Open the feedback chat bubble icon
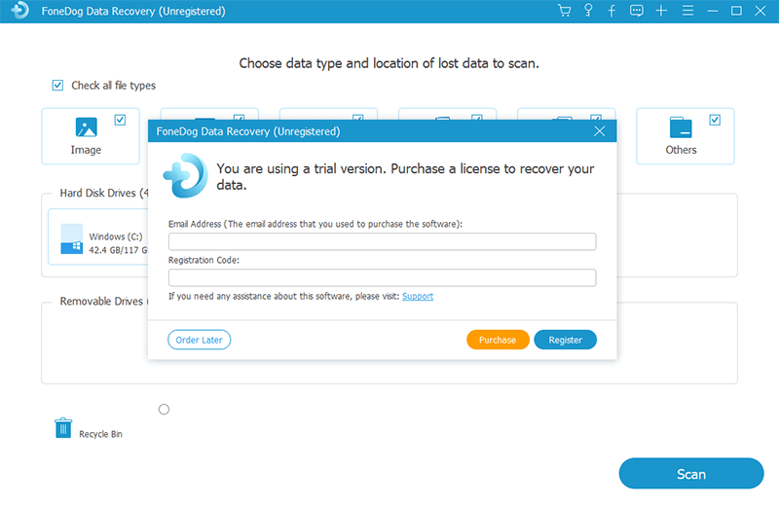Image resolution: width=779 pixels, height=508 pixels. (637, 11)
